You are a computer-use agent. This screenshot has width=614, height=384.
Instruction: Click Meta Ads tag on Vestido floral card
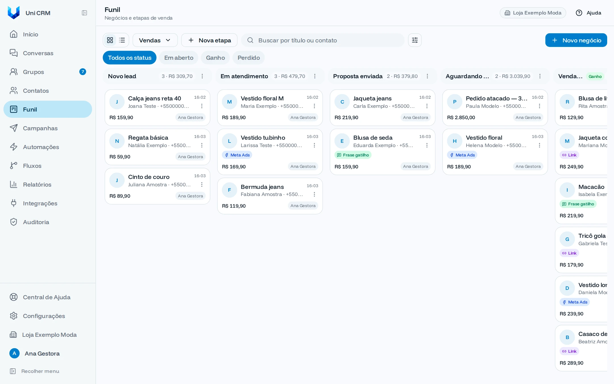(x=462, y=155)
